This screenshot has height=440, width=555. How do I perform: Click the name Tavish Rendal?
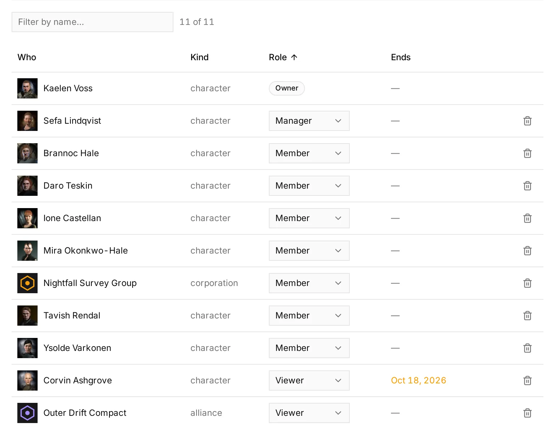[72, 316]
